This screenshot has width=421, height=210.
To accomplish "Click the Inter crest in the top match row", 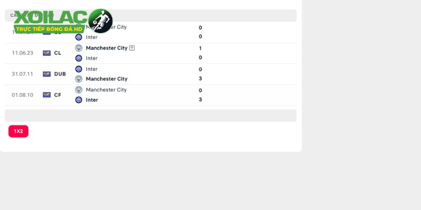I will point(78,37).
